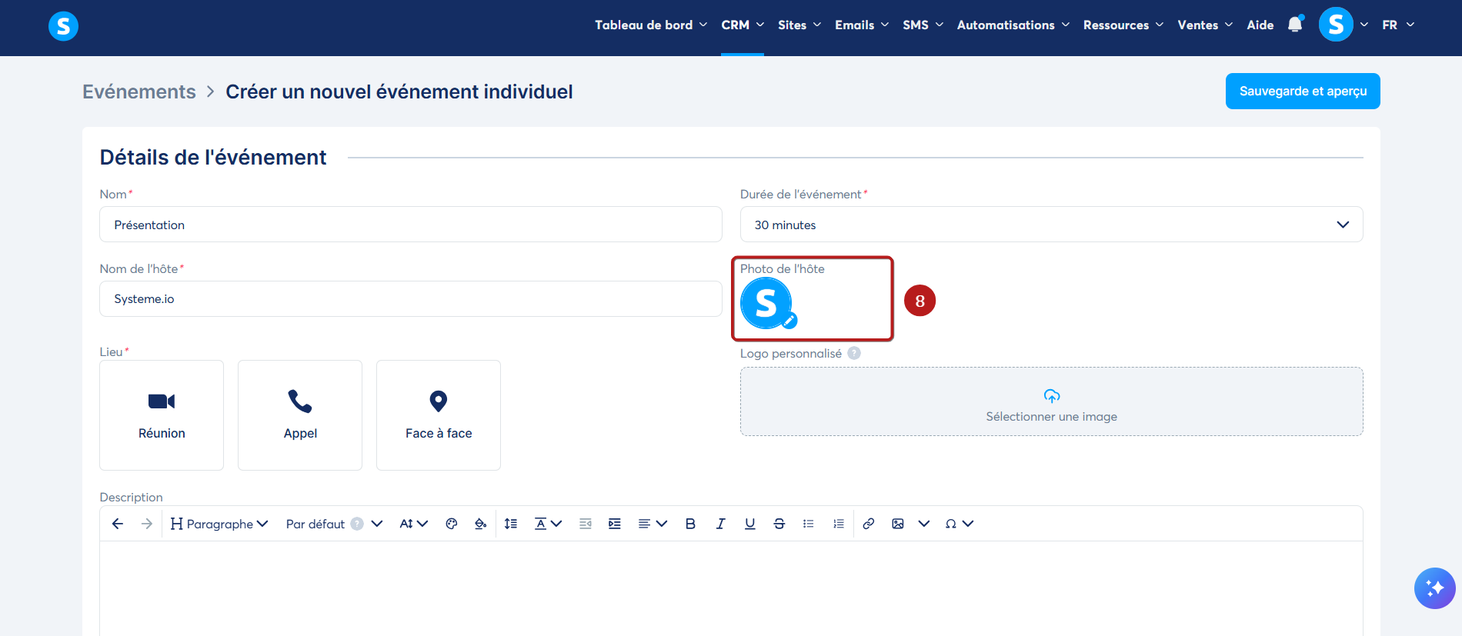Select Face à face as the location
The height and width of the screenshot is (636, 1462).
pyautogui.click(x=439, y=415)
